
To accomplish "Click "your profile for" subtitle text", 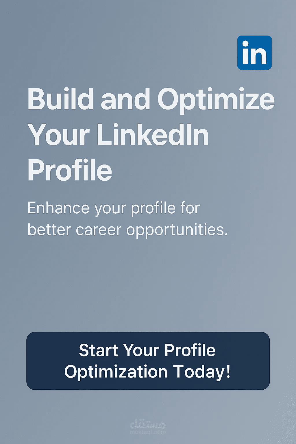I will coord(147,209).
